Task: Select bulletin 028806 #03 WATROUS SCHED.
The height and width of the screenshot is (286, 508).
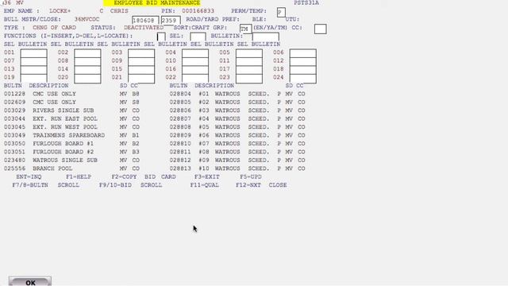Action: pyautogui.click(x=237, y=110)
